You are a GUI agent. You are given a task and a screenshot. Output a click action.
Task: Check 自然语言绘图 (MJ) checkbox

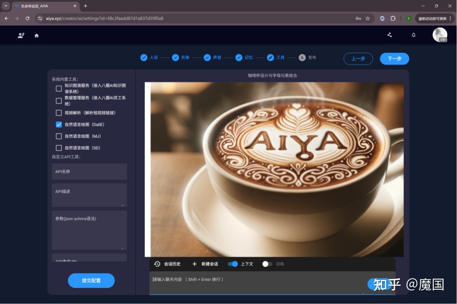pos(58,136)
